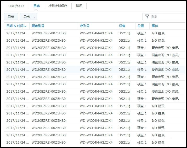
Task: Click the 导出 button
Action: coord(26,17)
